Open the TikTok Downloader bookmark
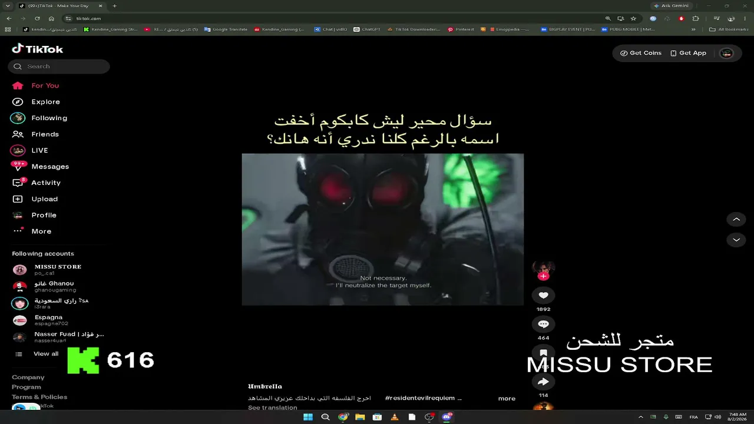Screen dimensions: 754x424 414,29
